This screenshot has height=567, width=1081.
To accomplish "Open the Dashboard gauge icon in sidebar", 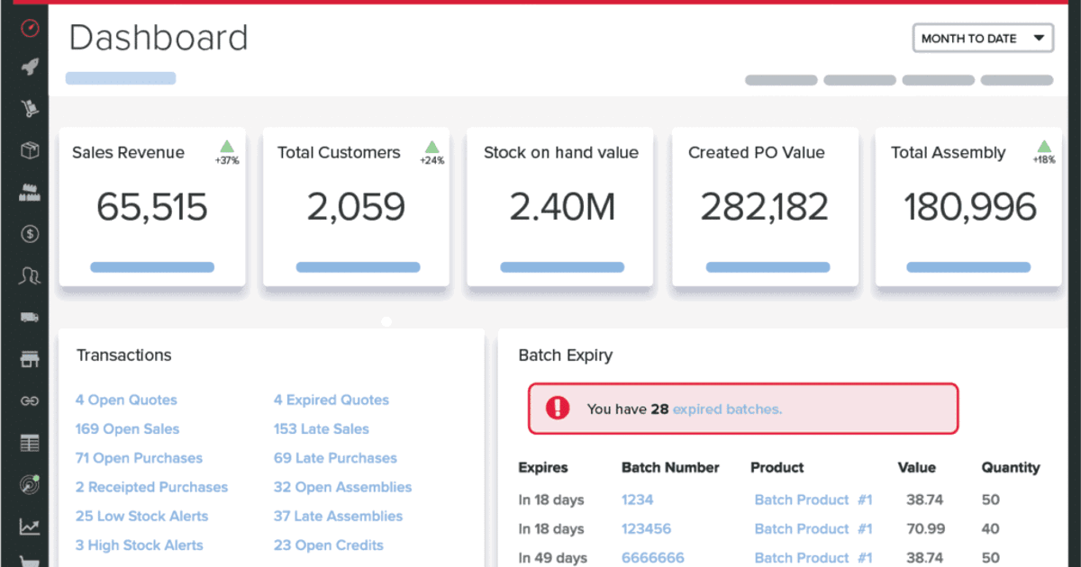I will click(x=28, y=28).
